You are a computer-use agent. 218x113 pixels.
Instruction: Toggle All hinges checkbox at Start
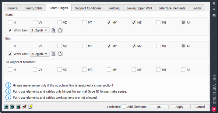pos(183,22)
